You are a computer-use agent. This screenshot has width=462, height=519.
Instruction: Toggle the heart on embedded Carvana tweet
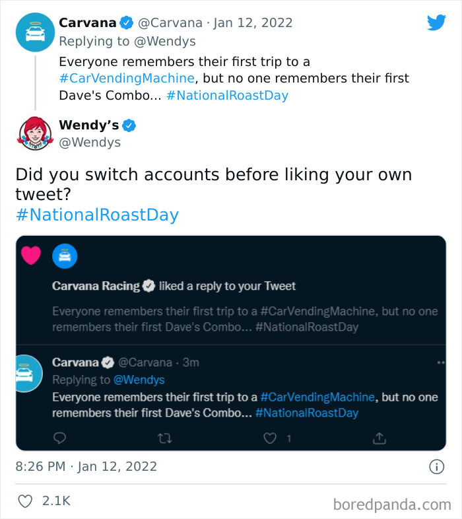point(269,438)
